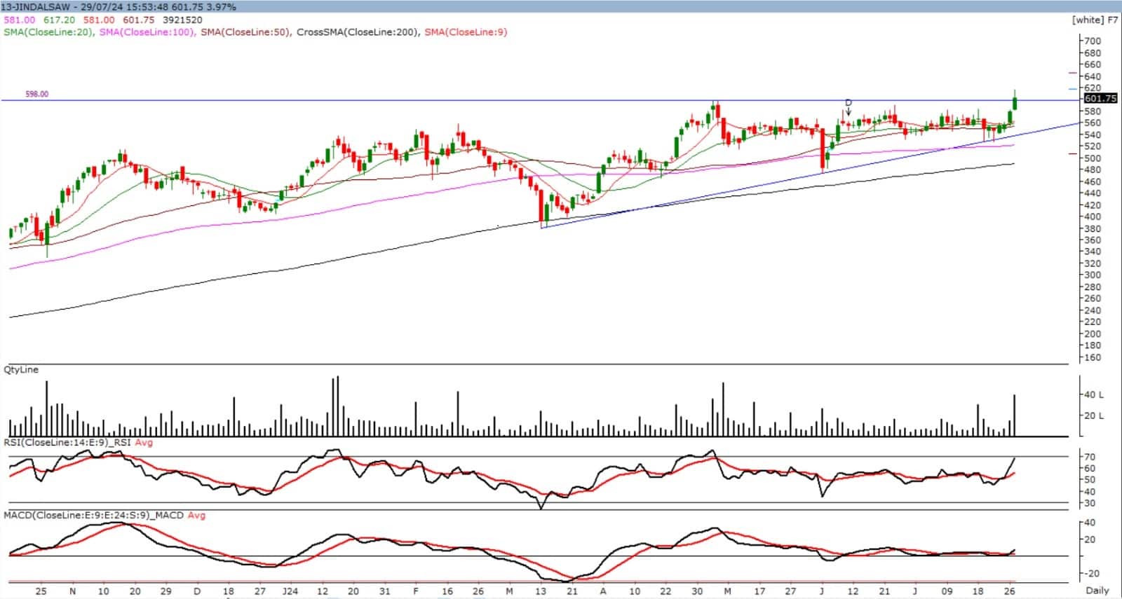Select the QtyLine volume panel label
This screenshot has width=1122, height=599.
point(21,369)
